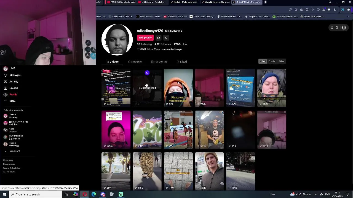Open Terms & Policies footer link

pos(12,168)
